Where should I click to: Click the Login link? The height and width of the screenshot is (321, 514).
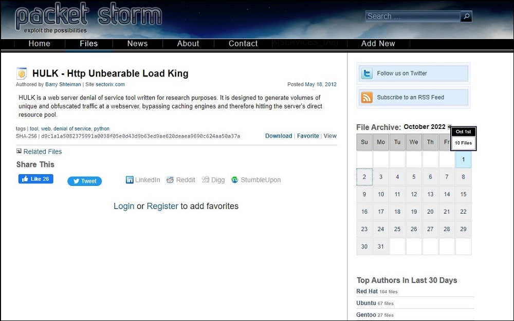point(124,206)
